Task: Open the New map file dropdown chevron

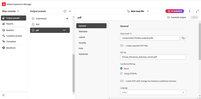Action: (x=148, y=11)
